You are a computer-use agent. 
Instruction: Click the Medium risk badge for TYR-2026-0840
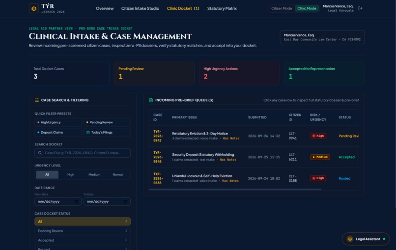(x=320, y=157)
